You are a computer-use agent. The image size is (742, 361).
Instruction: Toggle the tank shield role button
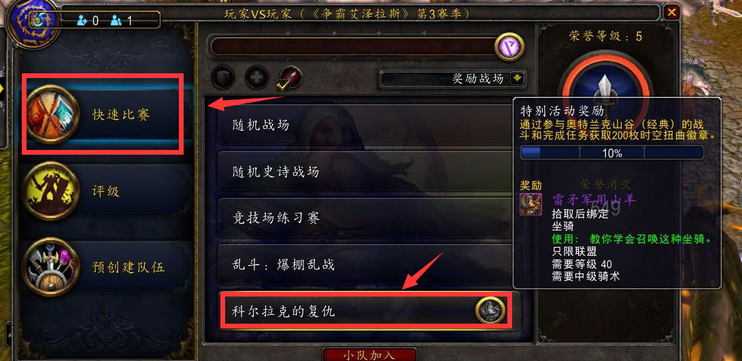click(x=223, y=77)
